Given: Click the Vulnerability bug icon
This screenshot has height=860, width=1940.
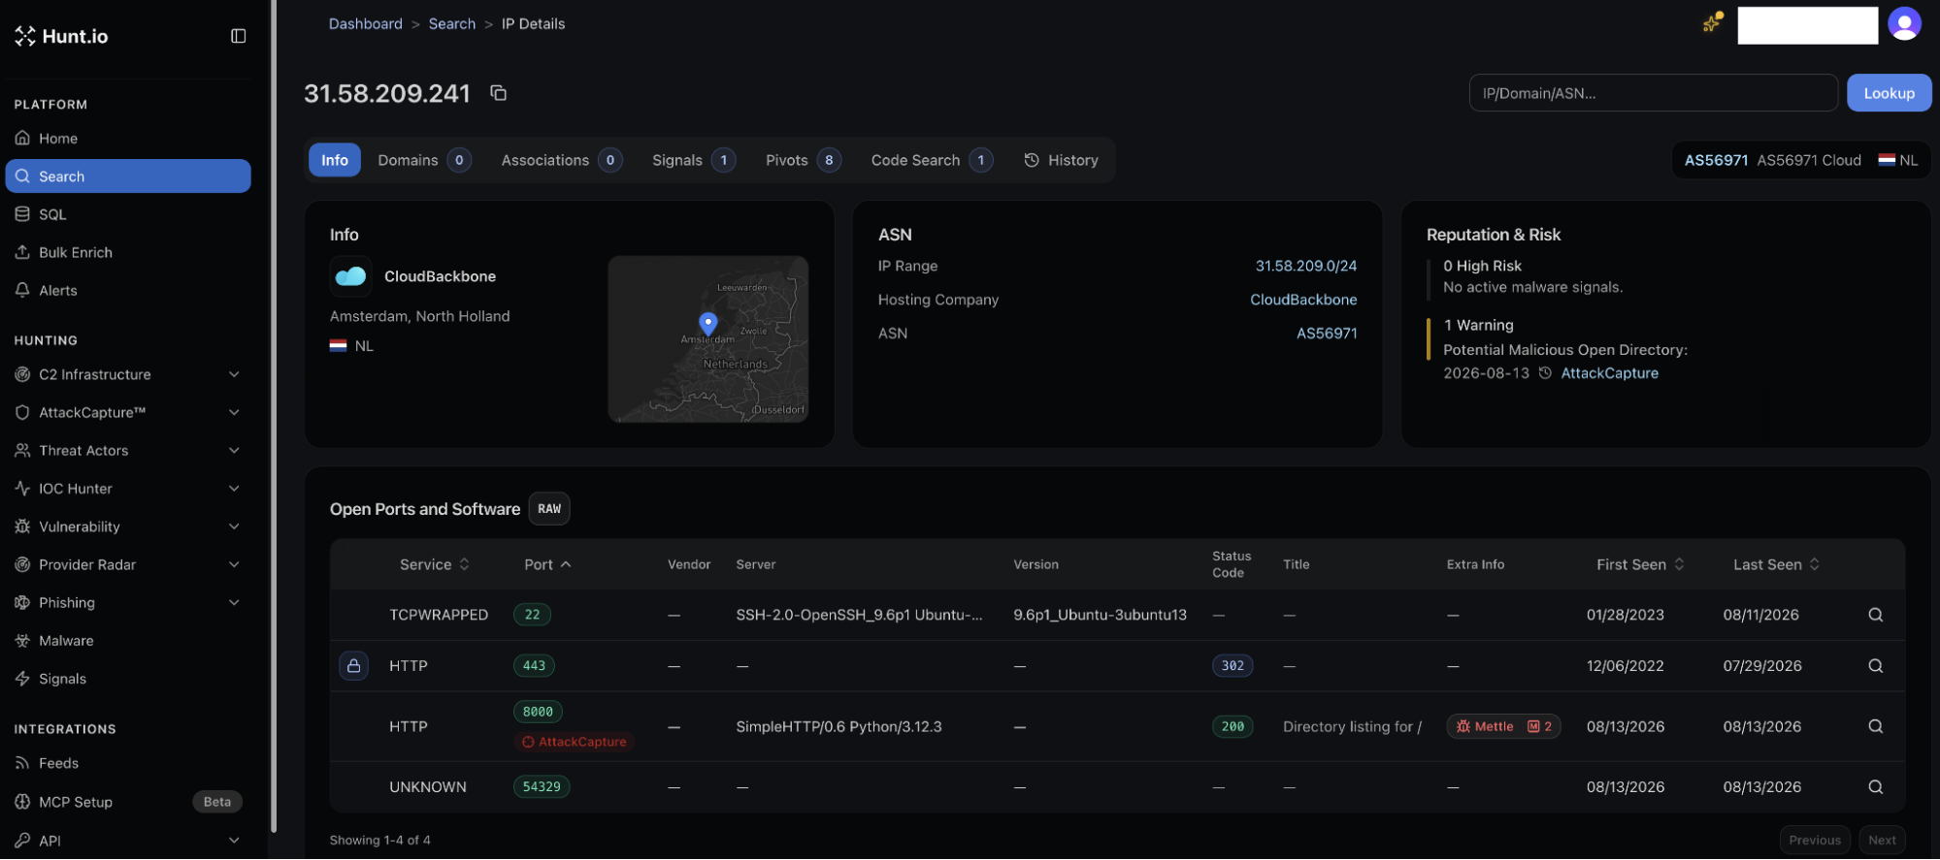Looking at the screenshot, I should 22,526.
